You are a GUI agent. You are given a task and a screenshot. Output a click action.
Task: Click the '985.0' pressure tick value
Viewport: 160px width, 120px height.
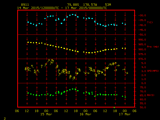click(142, 44)
